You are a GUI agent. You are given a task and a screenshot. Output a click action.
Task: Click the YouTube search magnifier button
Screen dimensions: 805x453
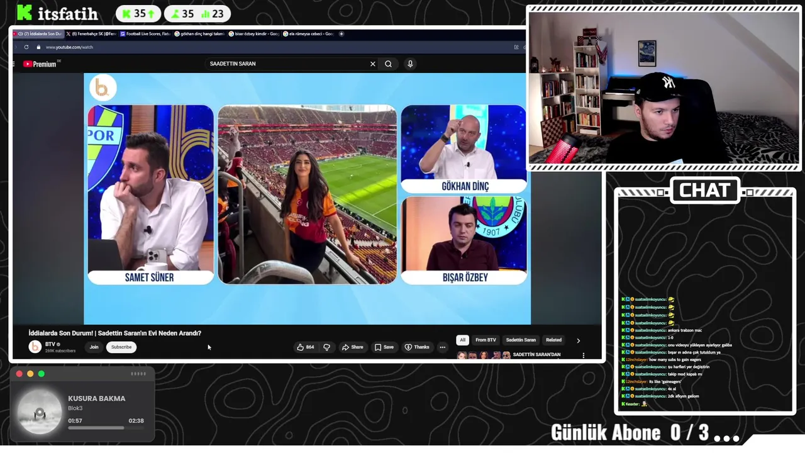pos(388,64)
